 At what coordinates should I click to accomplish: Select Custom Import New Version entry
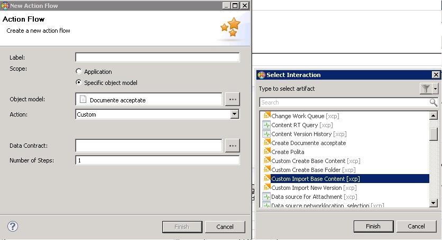pos(314,188)
